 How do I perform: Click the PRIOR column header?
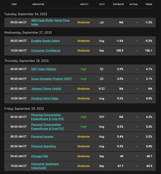tap(149, 4)
